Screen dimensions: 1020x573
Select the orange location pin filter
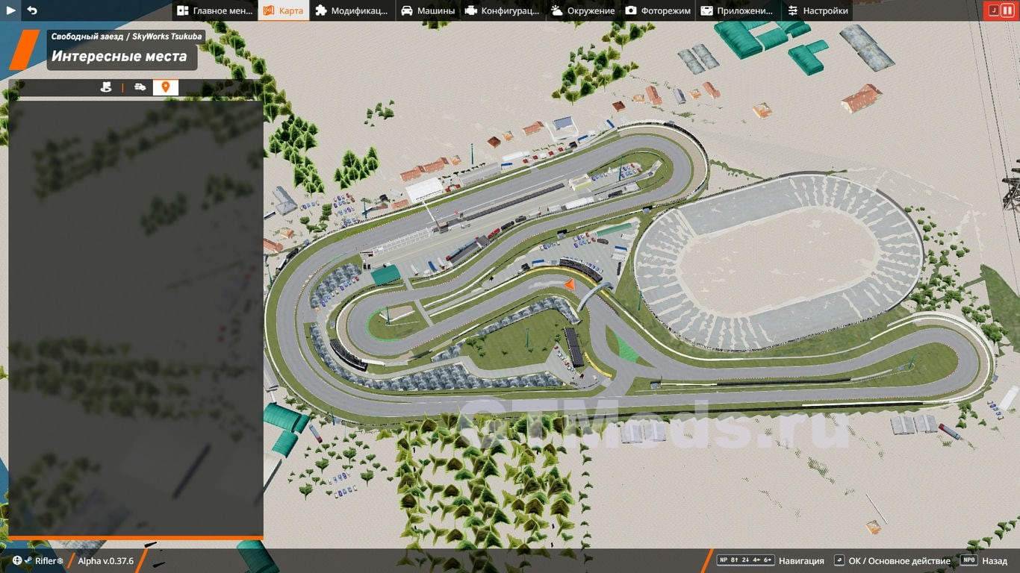click(165, 87)
